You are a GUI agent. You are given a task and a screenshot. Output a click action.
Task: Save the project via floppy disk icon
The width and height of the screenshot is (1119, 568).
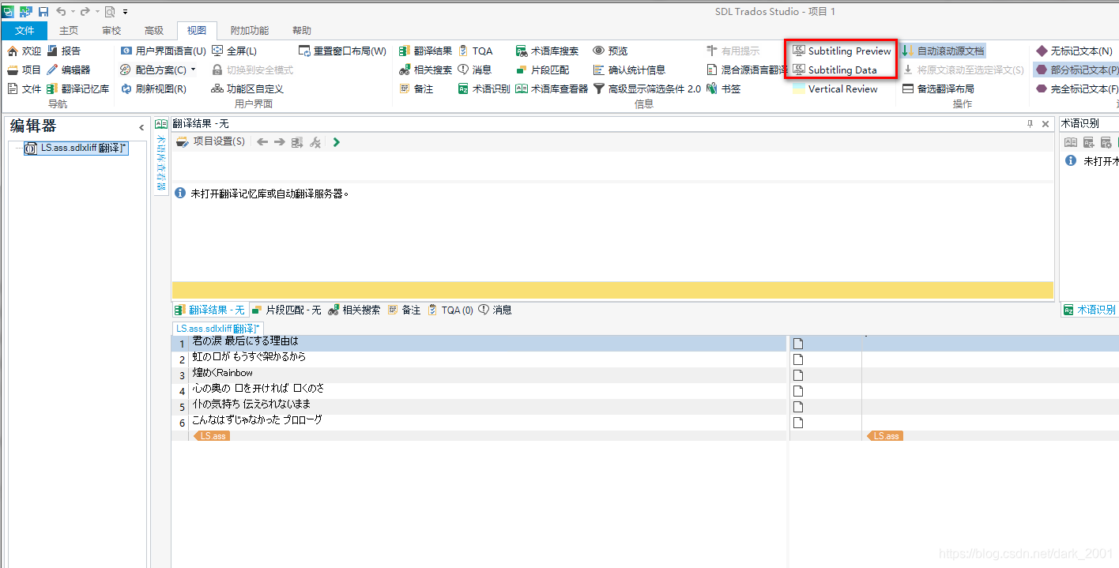[x=43, y=11]
